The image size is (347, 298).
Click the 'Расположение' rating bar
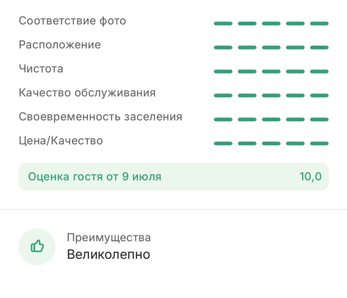(271, 48)
